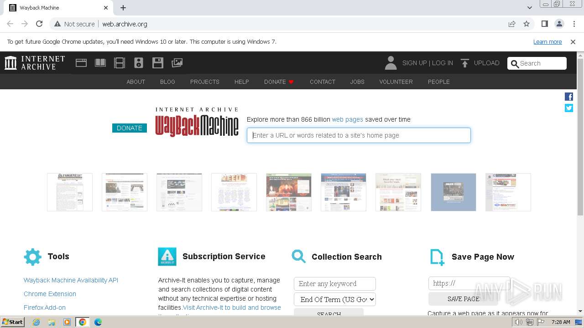Bookmark this page with the star

point(527,24)
